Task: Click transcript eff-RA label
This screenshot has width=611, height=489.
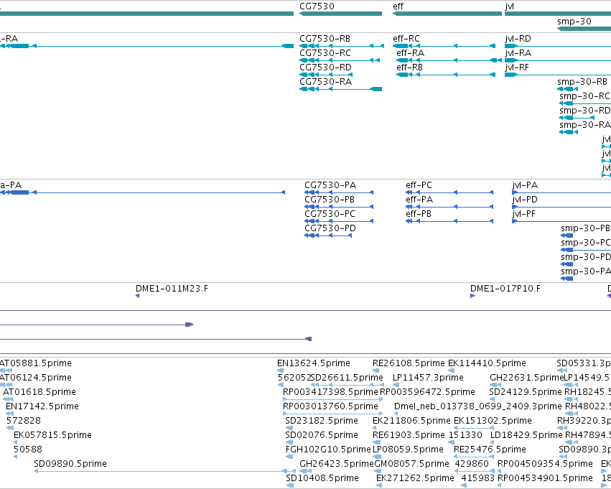Action: coord(410,53)
